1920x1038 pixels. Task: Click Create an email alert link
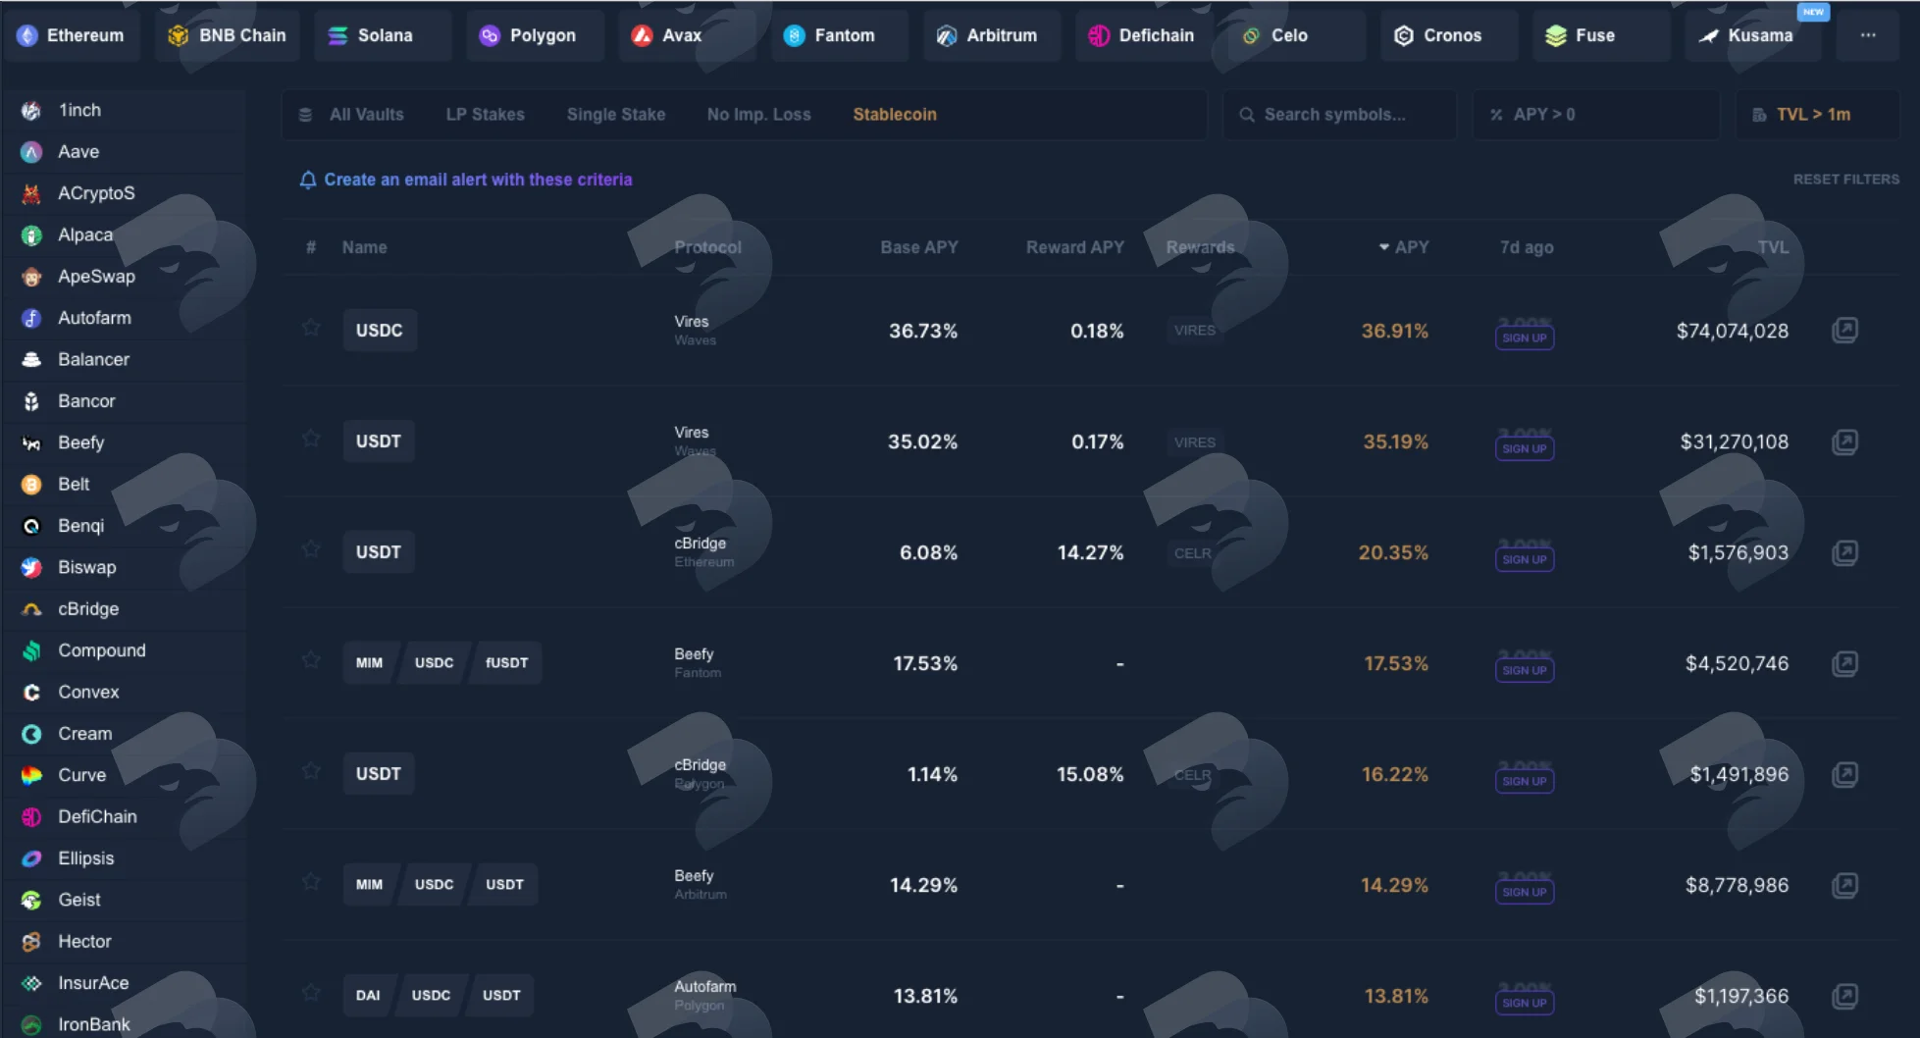click(x=478, y=180)
